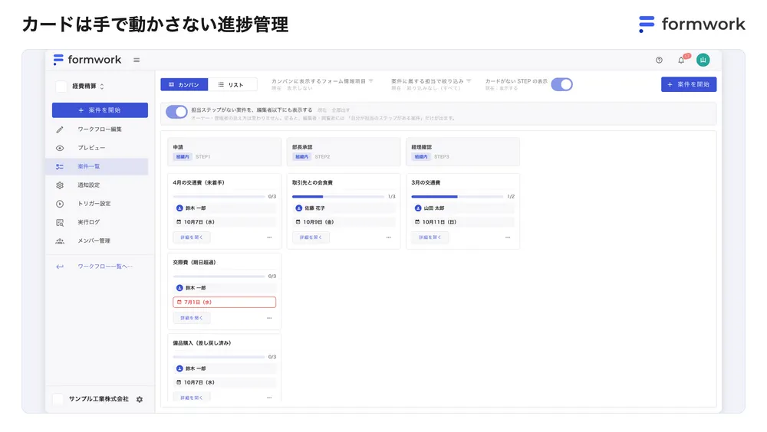Viewport: 767px width, 432px height.
Task: Click the eye icon for プレビュー
Action: 60,148
